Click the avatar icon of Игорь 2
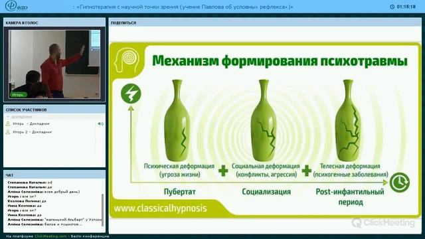Screen dimensions: 425x239 coord(8,132)
